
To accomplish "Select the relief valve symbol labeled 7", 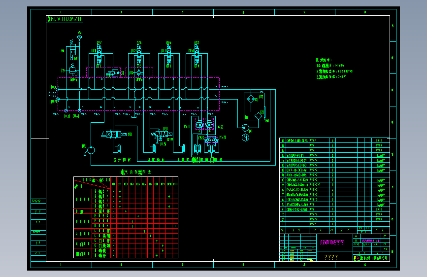I will pyautogui.click(x=73, y=70).
